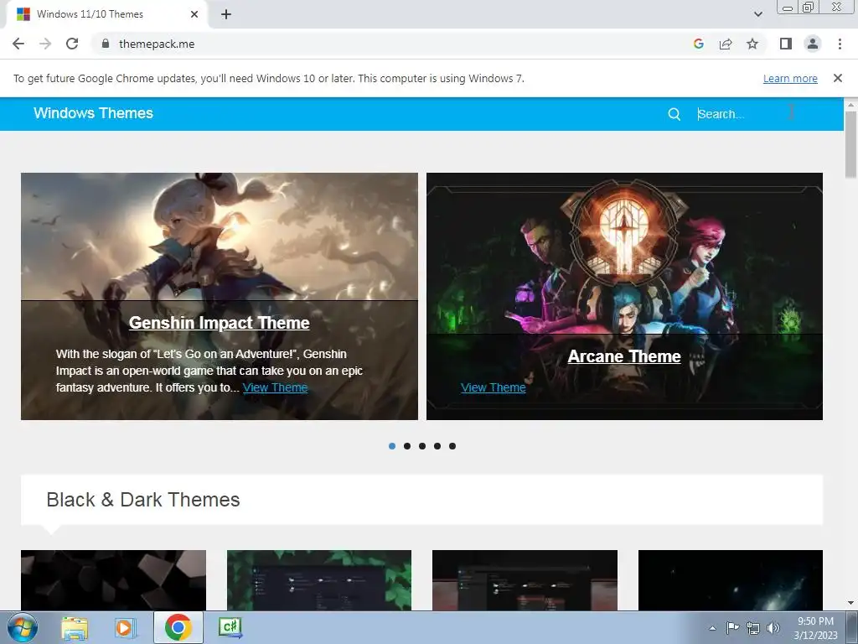Click the network tray icon
Screen dimensions: 858x644
[753, 628]
